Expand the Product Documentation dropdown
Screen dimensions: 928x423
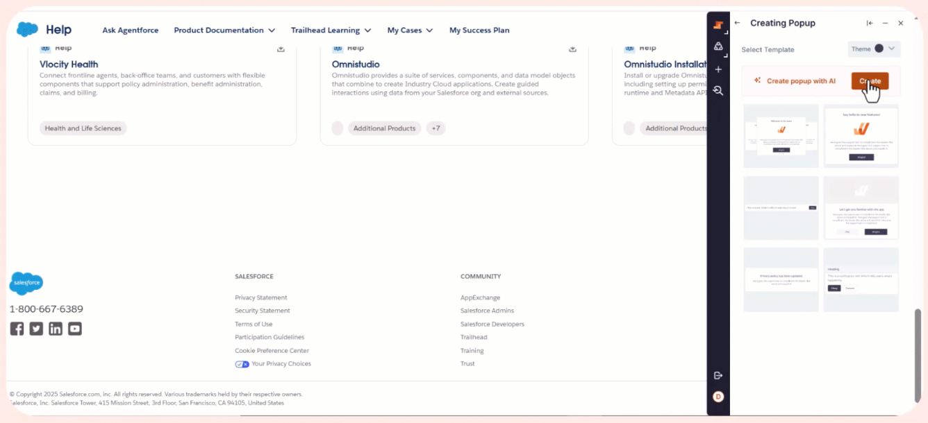pos(224,31)
